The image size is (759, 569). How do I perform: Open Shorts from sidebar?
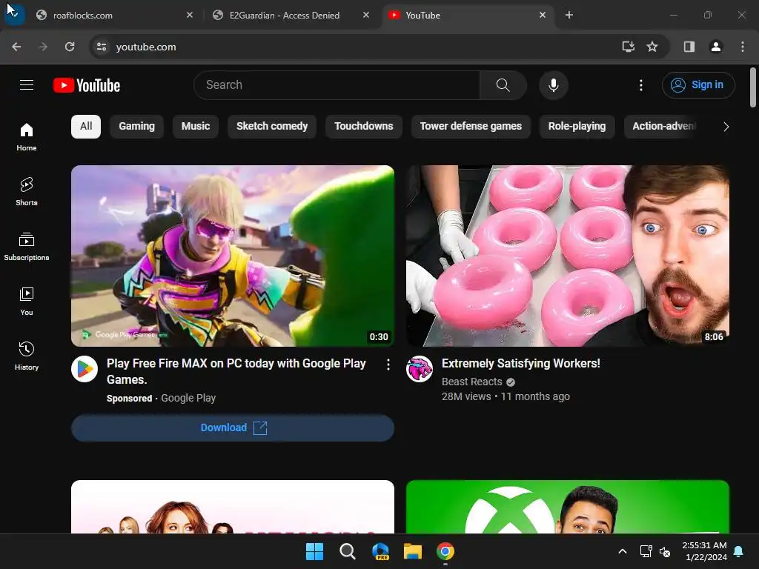pos(27,192)
